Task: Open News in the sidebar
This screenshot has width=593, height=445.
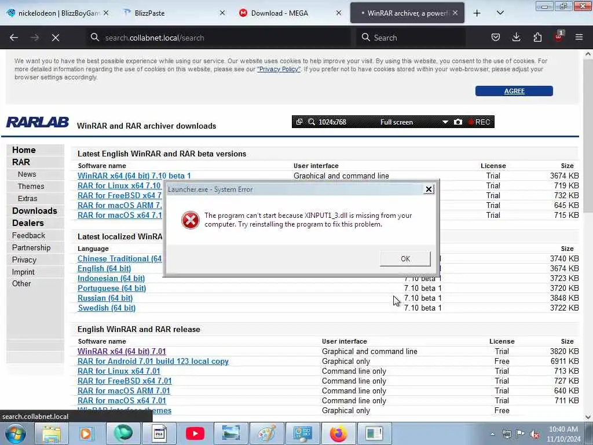Action: [x=27, y=174]
